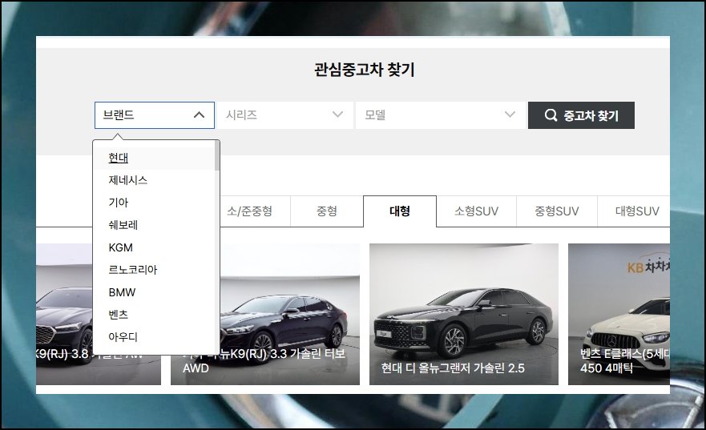
Task: Switch to the 소형SUV tab
Action: [476, 211]
